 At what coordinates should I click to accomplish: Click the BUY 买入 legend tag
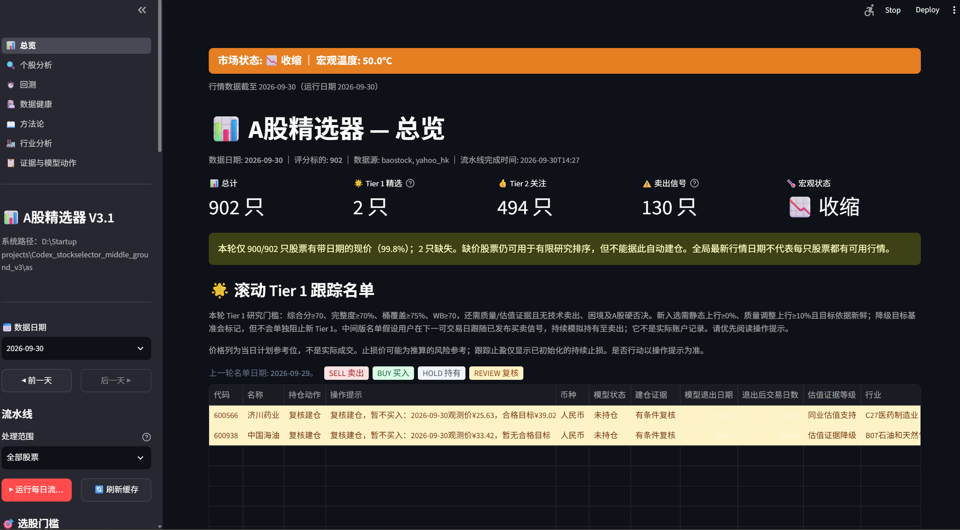(393, 373)
